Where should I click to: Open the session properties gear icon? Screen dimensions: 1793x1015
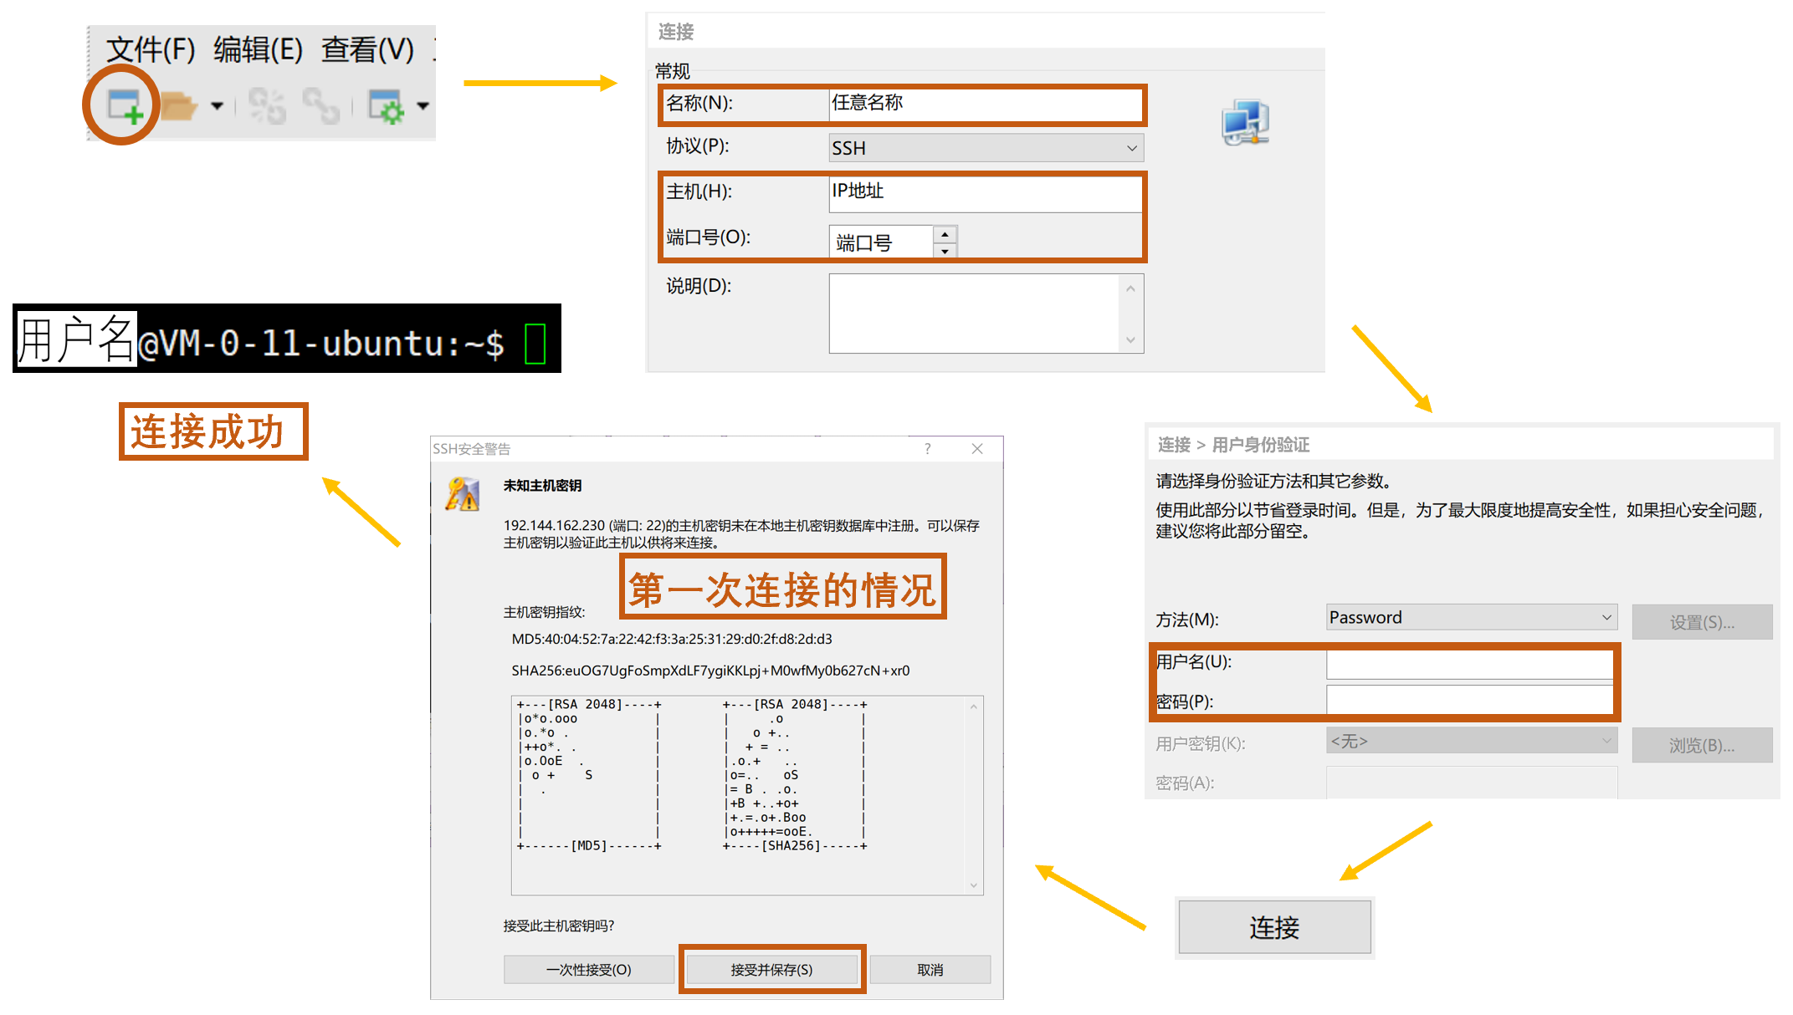point(387,106)
